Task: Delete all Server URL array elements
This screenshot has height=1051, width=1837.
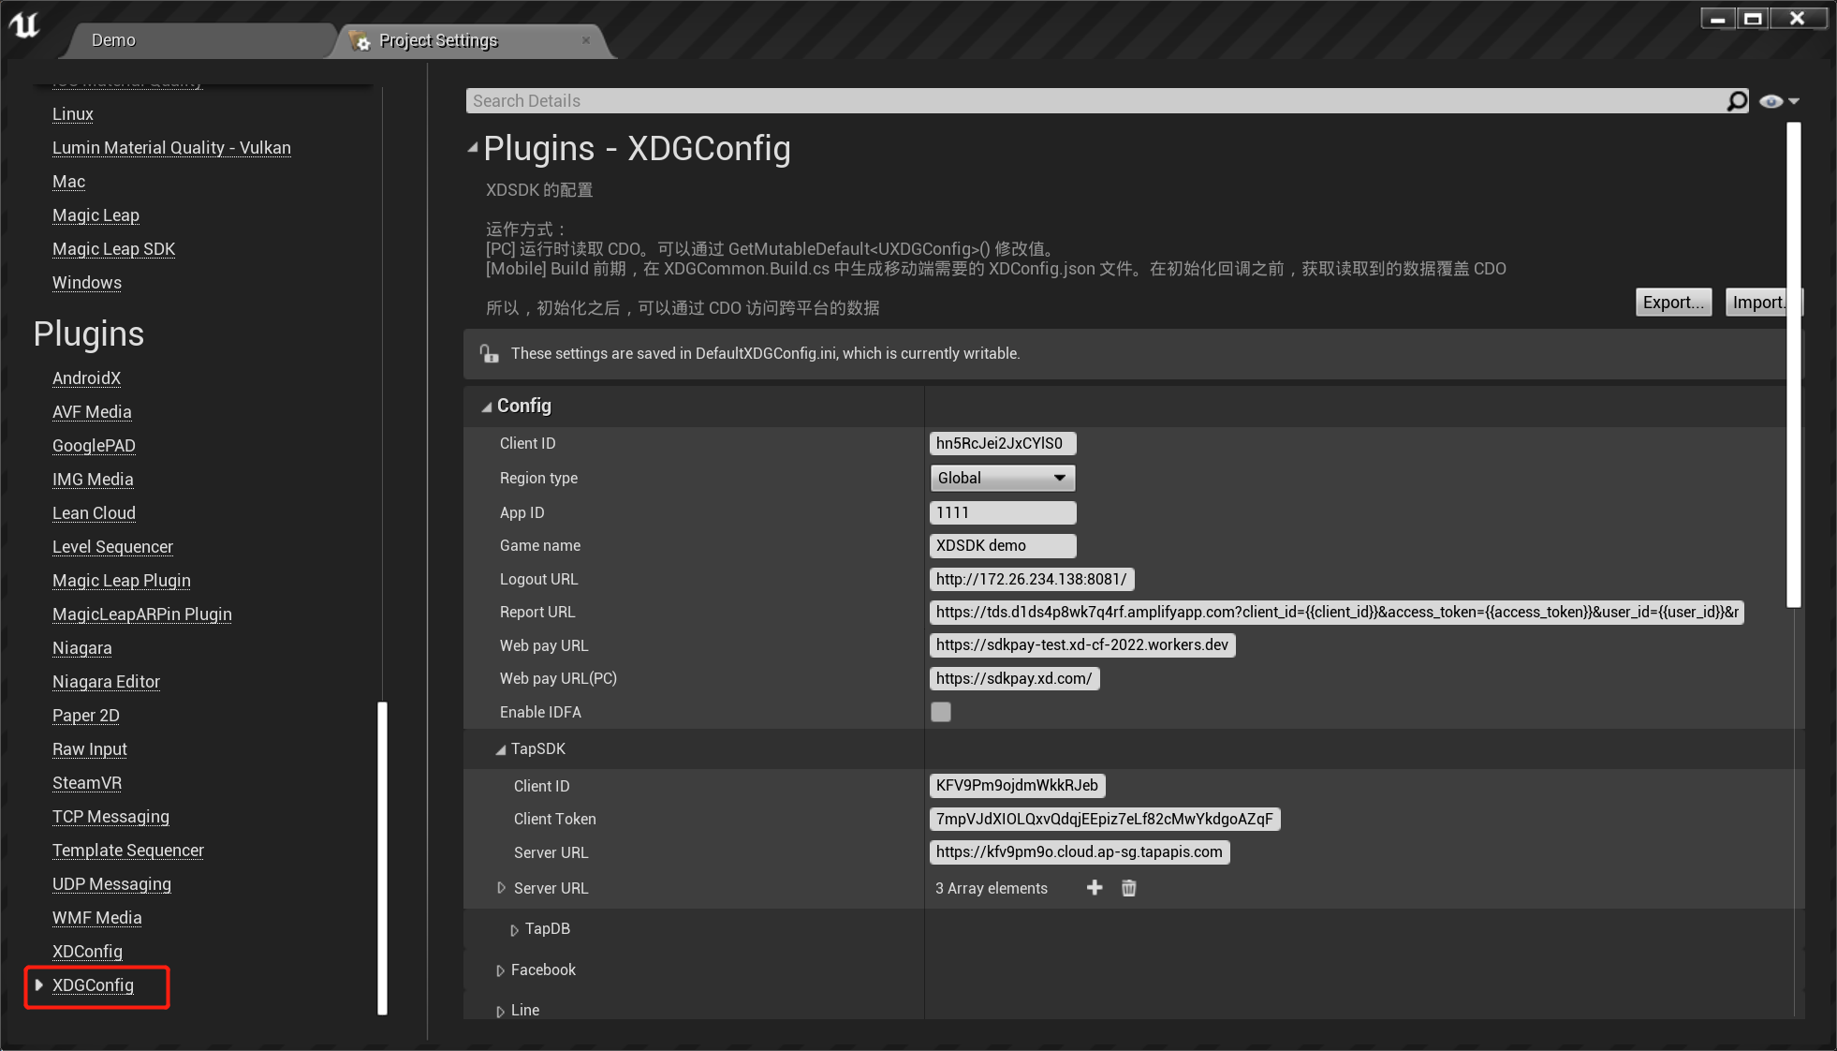Action: tap(1128, 887)
